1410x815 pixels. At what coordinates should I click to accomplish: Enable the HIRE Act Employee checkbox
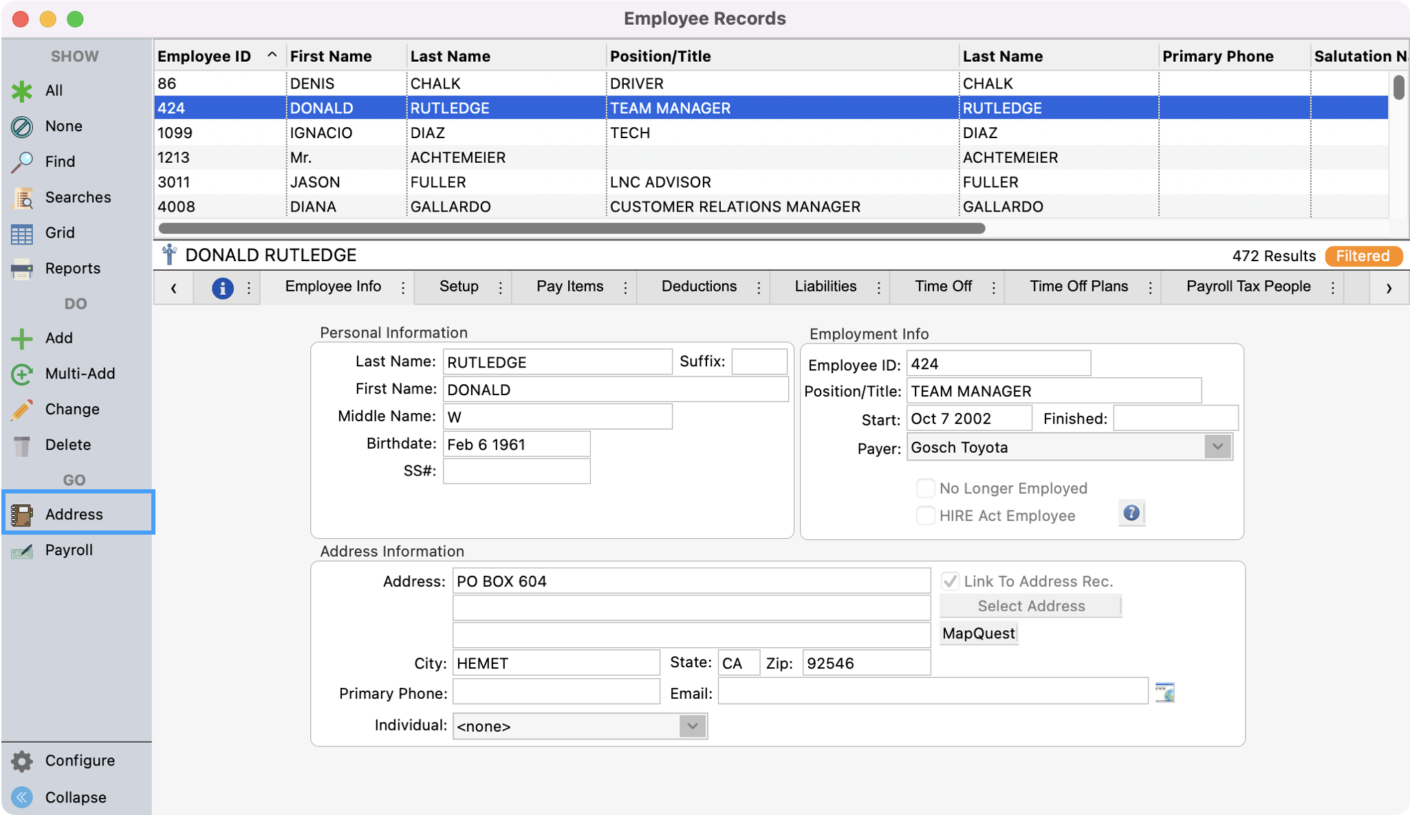click(925, 516)
